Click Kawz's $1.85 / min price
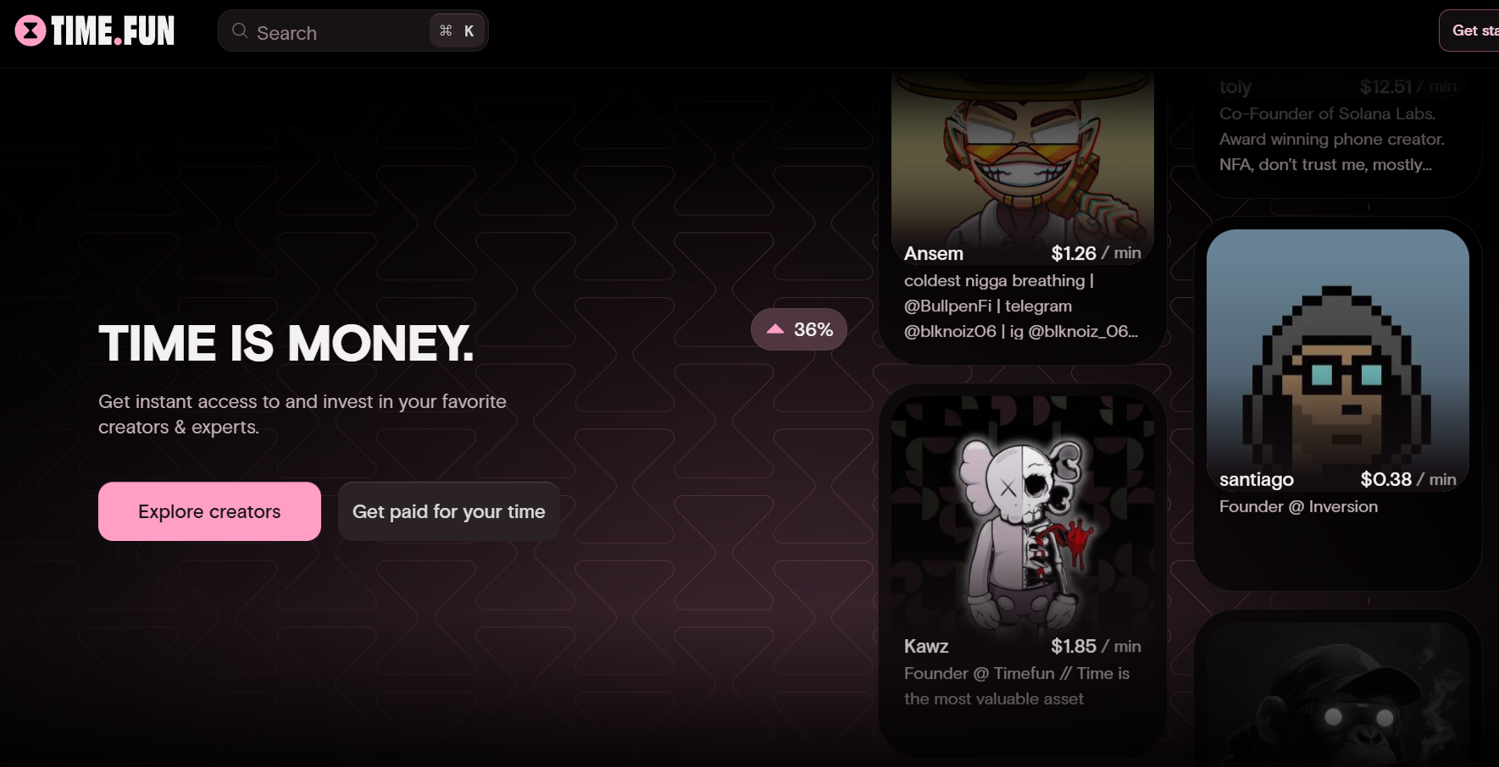Image resolution: width=1499 pixels, height=767 pixels. pyautogui.click(x=1096, y=646)
